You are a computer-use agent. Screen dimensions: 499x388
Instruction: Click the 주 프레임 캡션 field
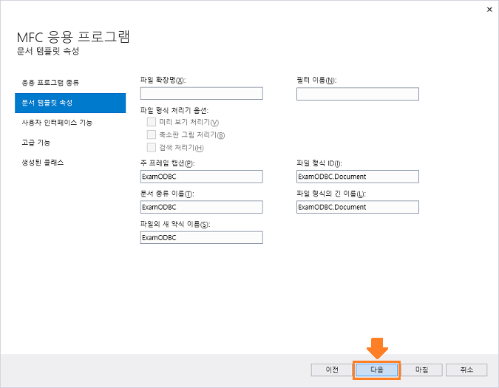(201, 177)
